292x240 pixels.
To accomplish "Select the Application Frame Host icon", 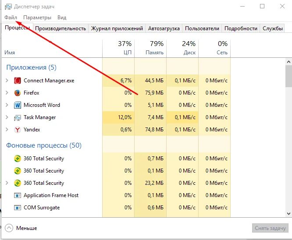I will 18,195.
